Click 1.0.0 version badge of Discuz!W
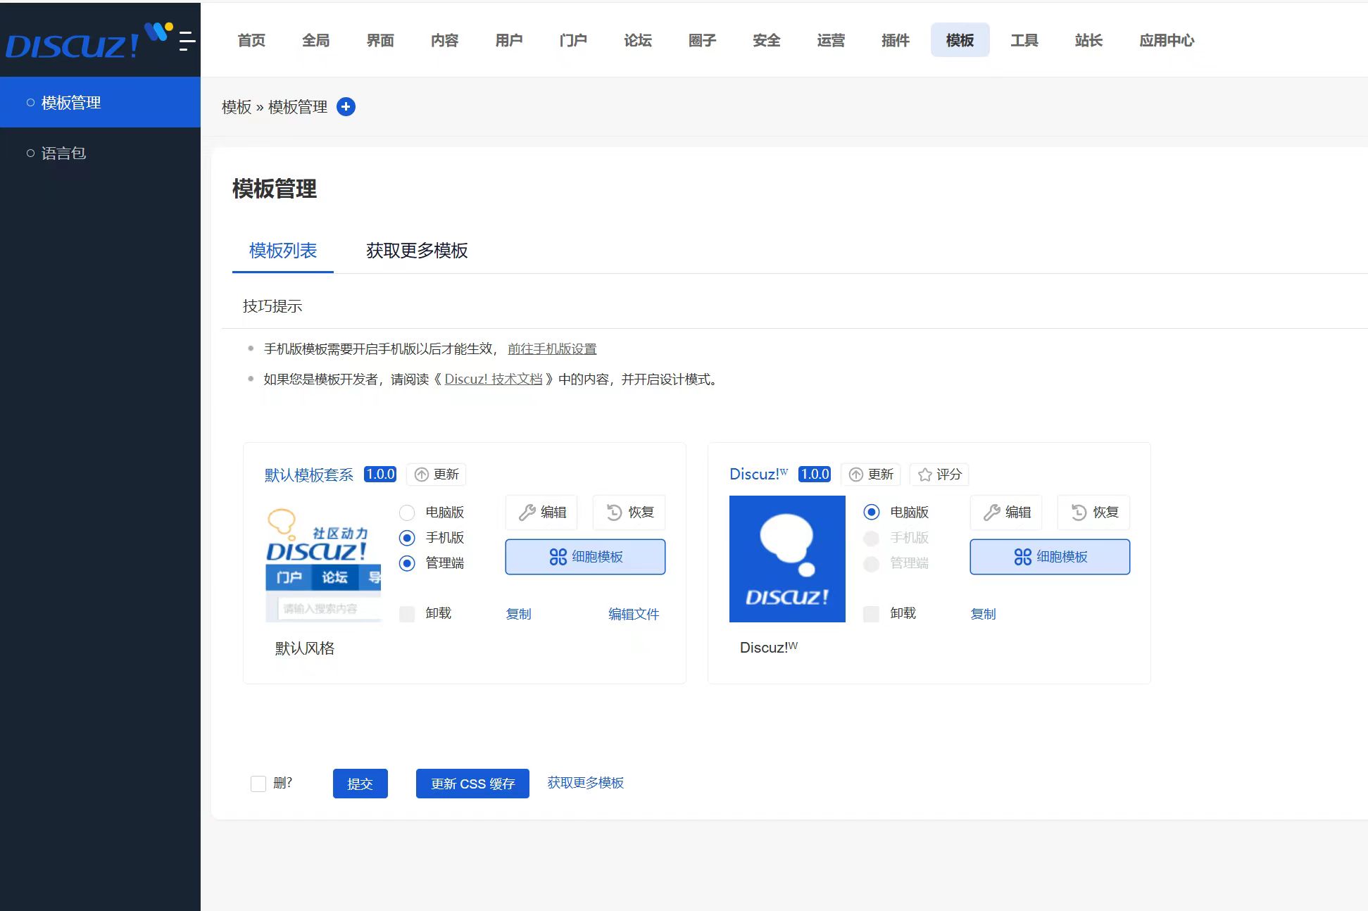Image resolution: width=1368 pixels, height=911 pixels. 815,475
